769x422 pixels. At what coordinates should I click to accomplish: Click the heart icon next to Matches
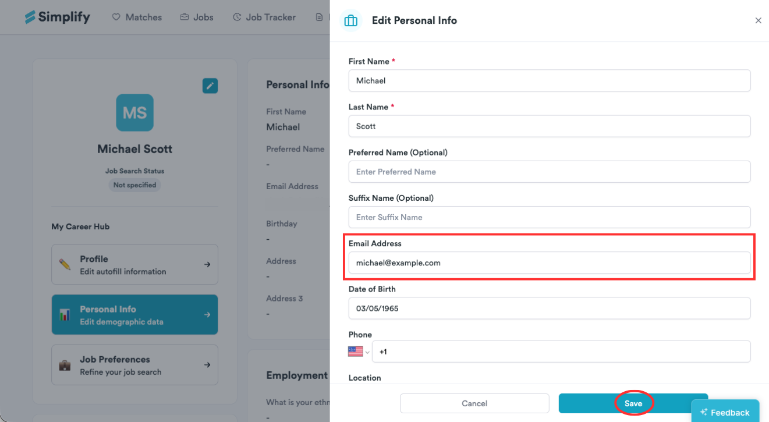(x=116, y=17)
